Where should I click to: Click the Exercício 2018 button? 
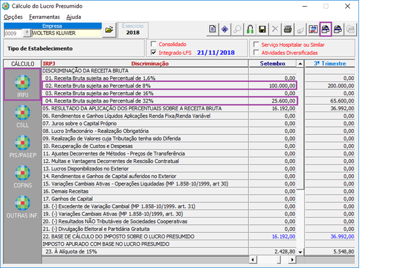coord(133,30)
